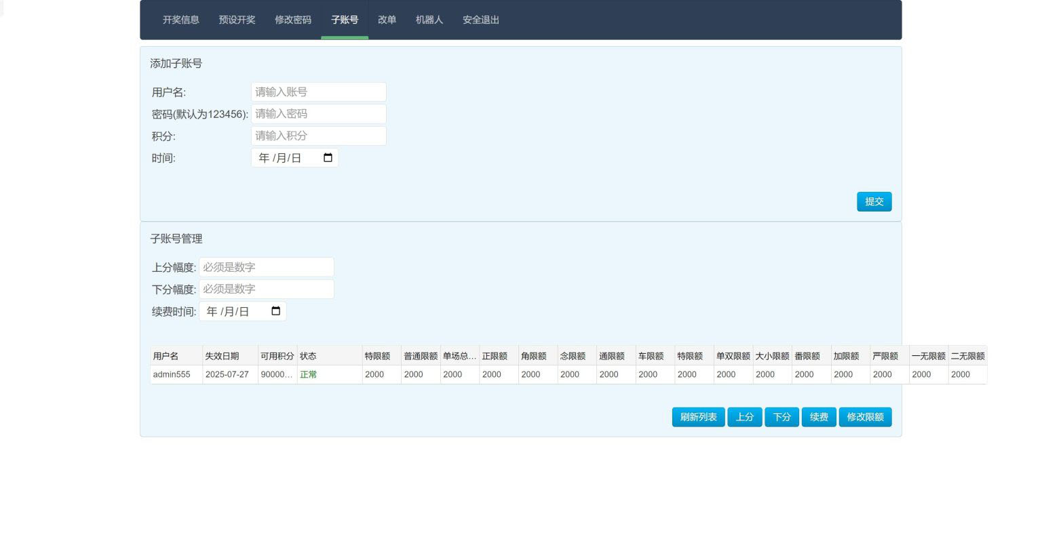Viewport: 1042px width, 558px height.
Task: Click the 上分 button
Action: [744, 417]
